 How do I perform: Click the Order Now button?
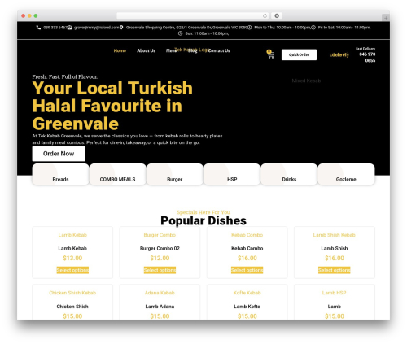(59, 154)
